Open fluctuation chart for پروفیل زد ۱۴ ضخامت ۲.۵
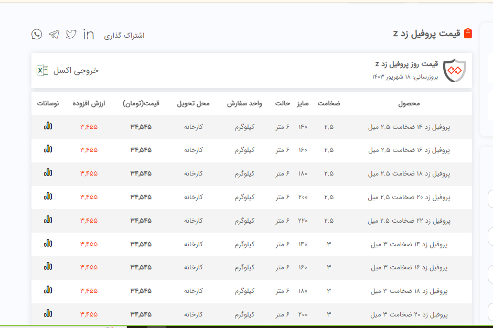 pyautogui.click(x=48, y=126)
